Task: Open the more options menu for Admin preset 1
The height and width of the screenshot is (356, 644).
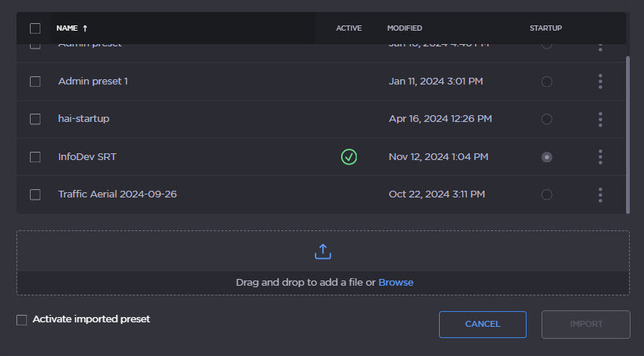Action: tap(600, 82)
